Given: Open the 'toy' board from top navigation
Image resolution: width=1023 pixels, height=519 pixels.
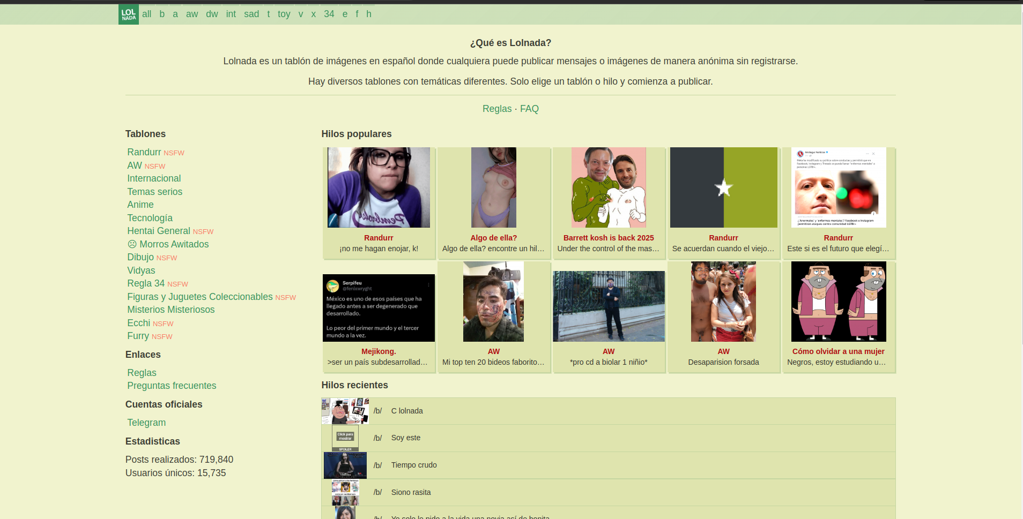Looking at the screenshot, I should (x=284, y=14).
